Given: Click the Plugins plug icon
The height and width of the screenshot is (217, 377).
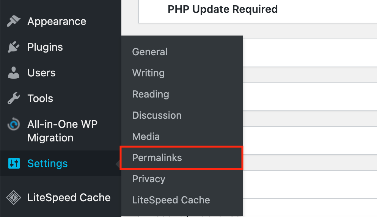Looking at the screenshot, I should [14, 47].
